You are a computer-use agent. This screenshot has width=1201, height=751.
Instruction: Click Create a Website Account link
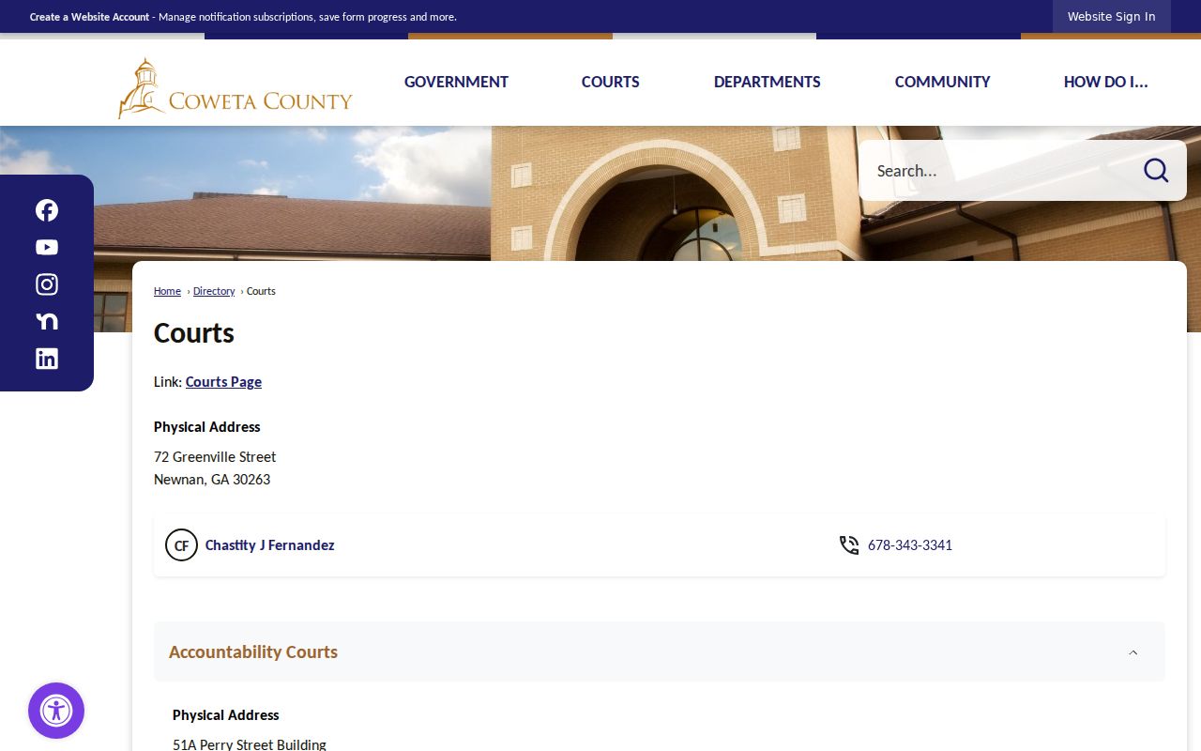(x=89, y=17)
